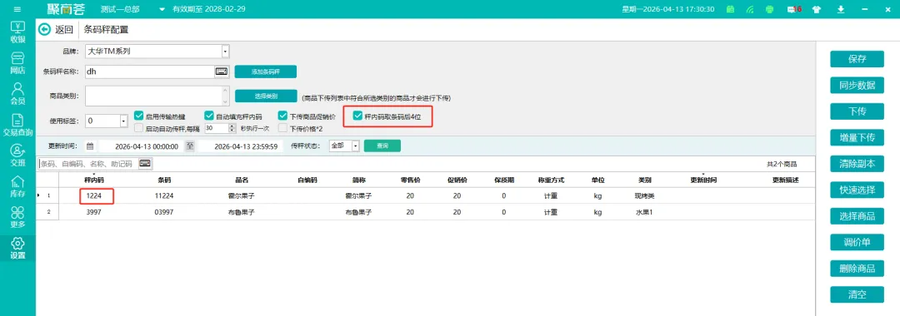Click the 现烤类 category cell
This screenshot has height=316, width=900.
[644, 195]
